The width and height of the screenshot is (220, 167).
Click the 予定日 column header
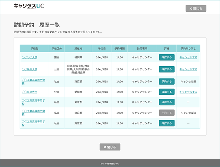click(102, 48)
